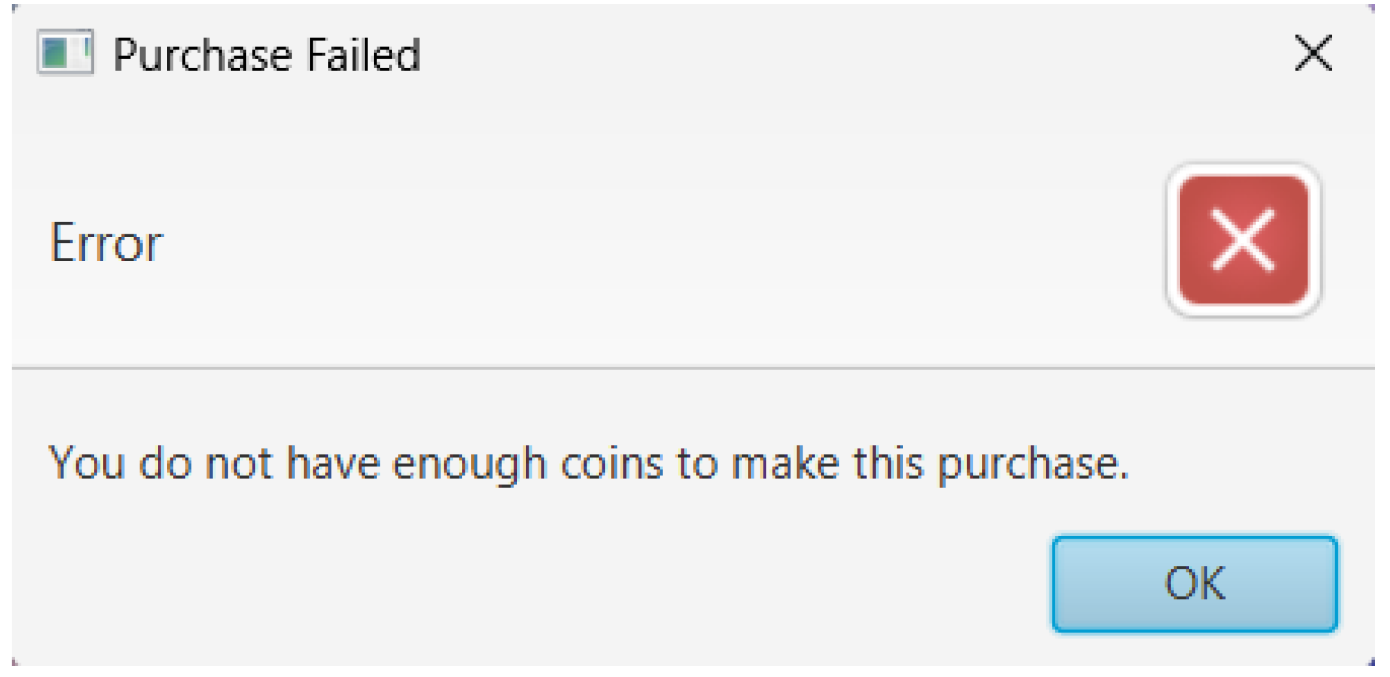Click the word "Failed" in the title
The width and height of the screenshot is (1390, 677).
(x=363, y=55)
